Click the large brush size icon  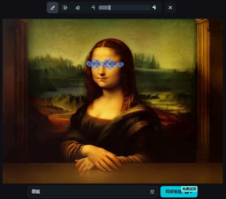154,8
